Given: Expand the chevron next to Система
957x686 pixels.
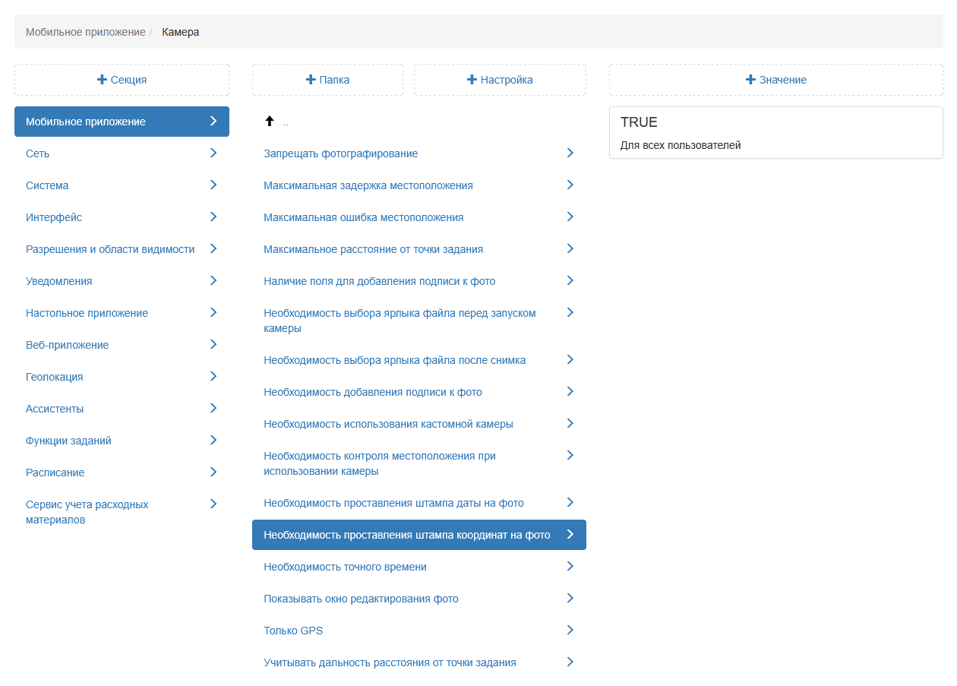Looking at the screenshot, I should tap(213, 185).
